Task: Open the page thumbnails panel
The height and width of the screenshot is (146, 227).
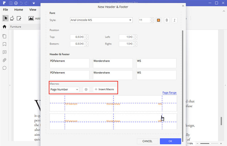Action: pyautogui.click(x=5, y=36)
